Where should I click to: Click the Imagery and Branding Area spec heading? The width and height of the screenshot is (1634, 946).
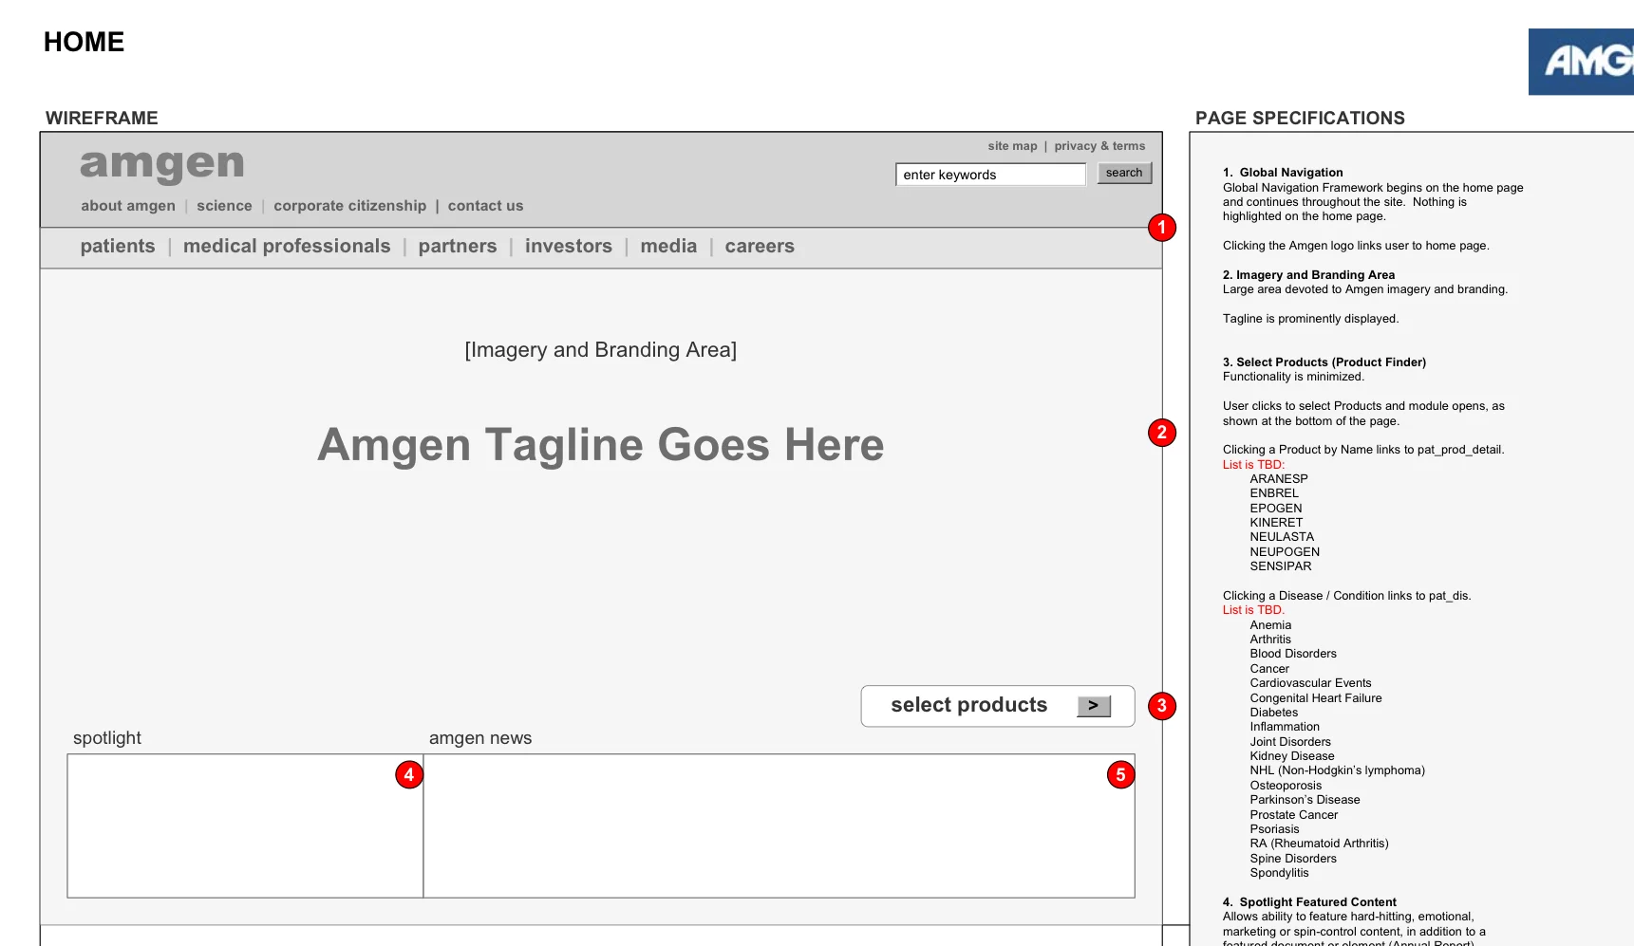[x=1309, y=275]
